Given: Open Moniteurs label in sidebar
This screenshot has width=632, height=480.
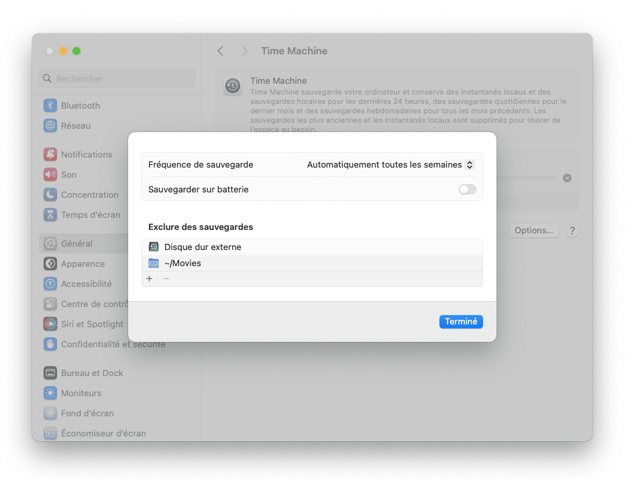Looking at the screenshot, I should [81, 393].
